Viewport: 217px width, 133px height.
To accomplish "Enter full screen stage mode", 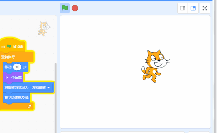I will (x=205, y=8).
